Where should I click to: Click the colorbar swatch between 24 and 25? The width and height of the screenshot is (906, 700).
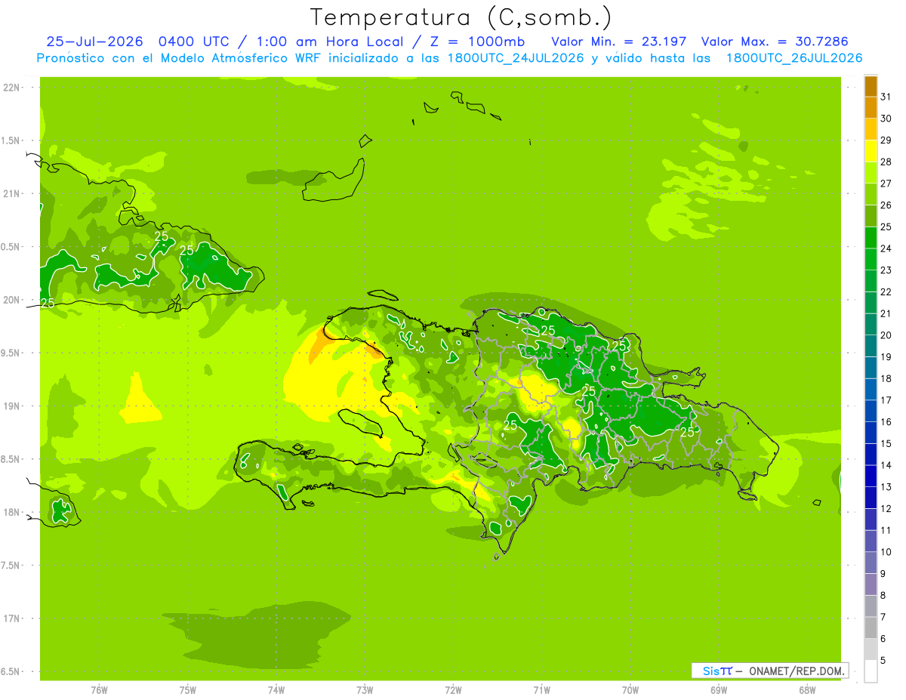871,238
